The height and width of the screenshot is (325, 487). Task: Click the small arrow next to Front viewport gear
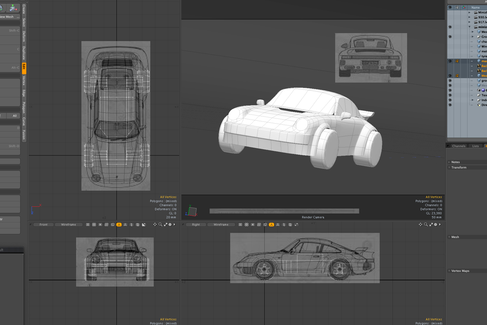[174, 225]
